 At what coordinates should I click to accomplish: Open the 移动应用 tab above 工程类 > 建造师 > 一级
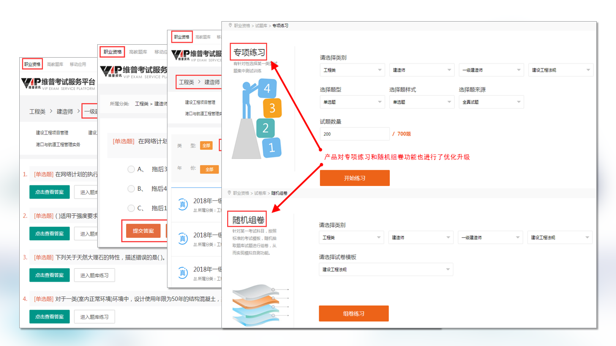click(78, 64)
